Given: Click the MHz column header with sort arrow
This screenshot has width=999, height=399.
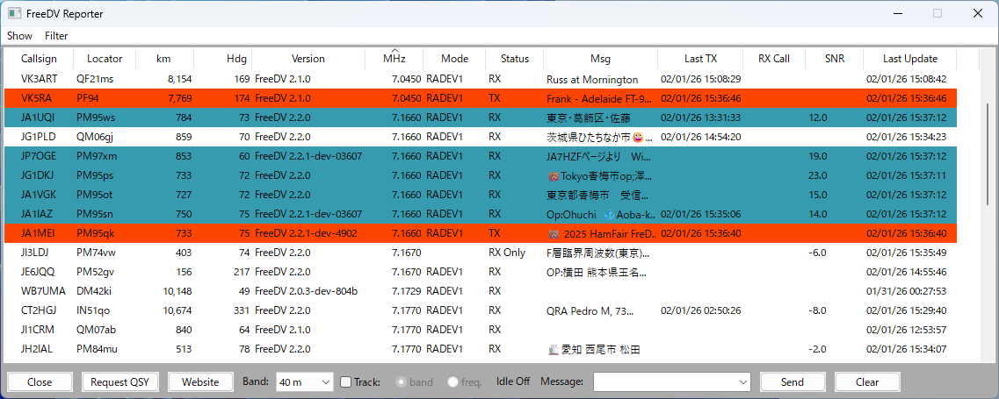Looking at the screenshot, I should [394, 59].
